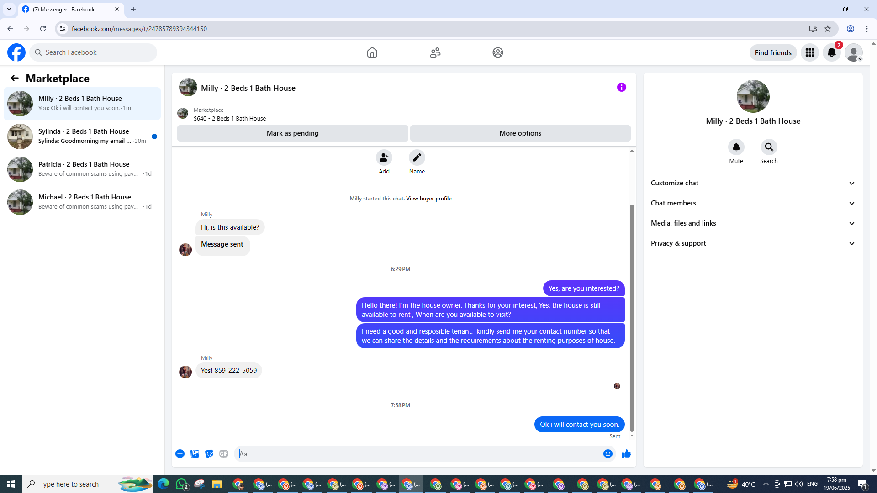This screenshot has width=877, height=493.
Task: Open View buyer profile link
Action: pyautogui.click(x=428, y=199)
